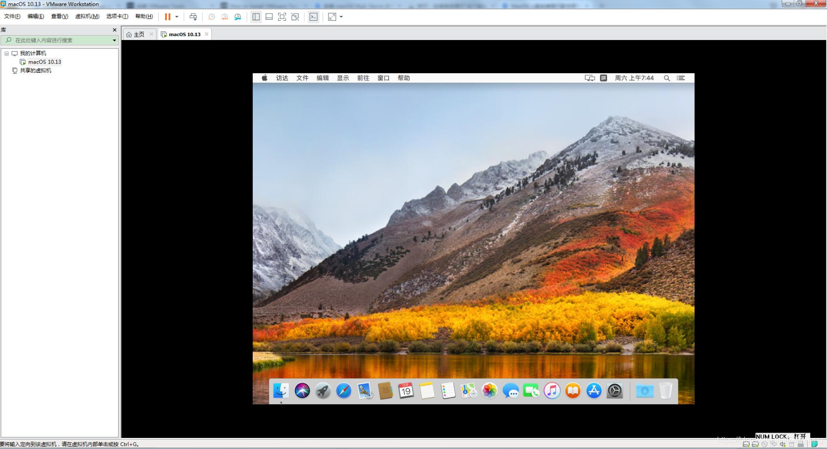The height and width of the screenshot is (449, 827).
Task: Open the 虚拟机(M) menu
Action: pos(87,16)
